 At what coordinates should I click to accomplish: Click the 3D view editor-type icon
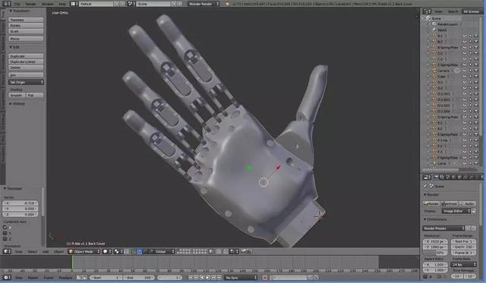(7, 251)
